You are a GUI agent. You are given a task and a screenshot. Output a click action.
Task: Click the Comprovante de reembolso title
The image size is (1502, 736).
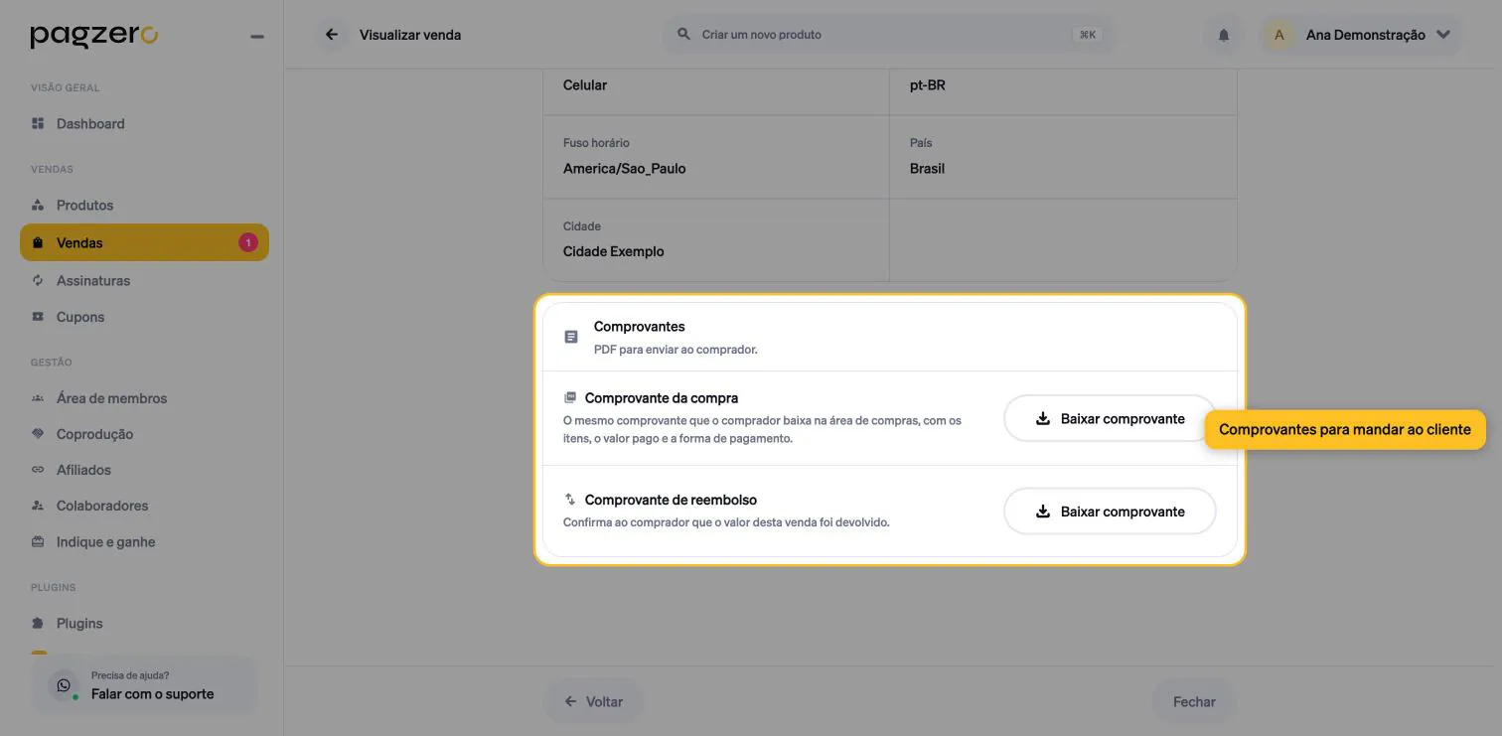click(x=671, y=500)
